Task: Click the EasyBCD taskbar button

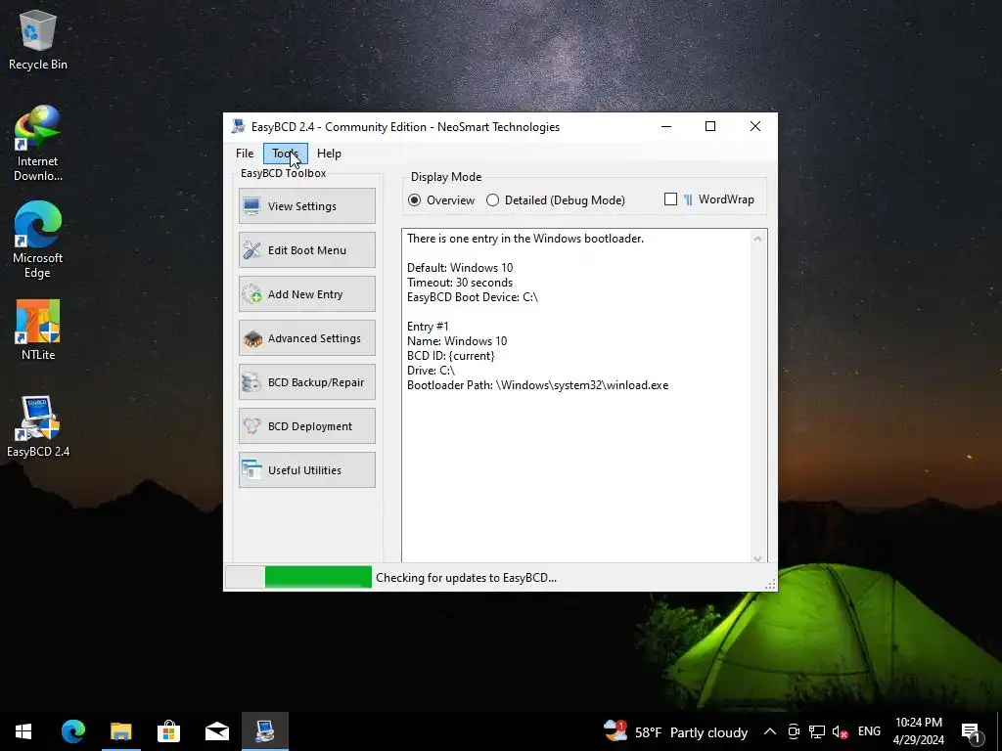Action: [264, 731]
